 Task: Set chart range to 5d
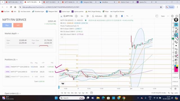[x=65, y=93]
